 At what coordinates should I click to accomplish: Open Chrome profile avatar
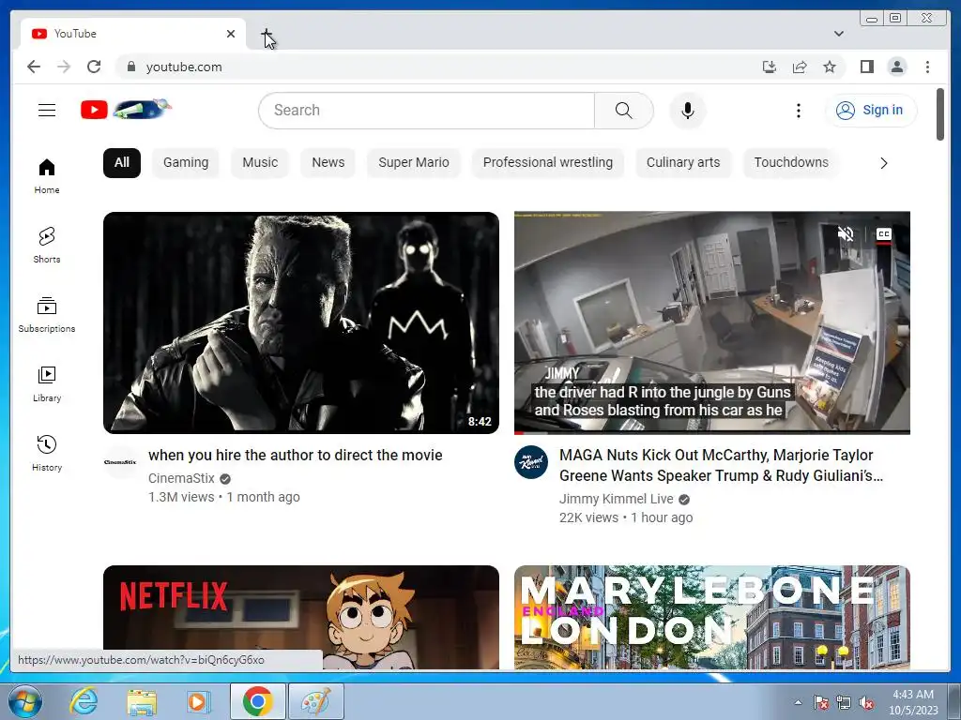pos(896,67)
